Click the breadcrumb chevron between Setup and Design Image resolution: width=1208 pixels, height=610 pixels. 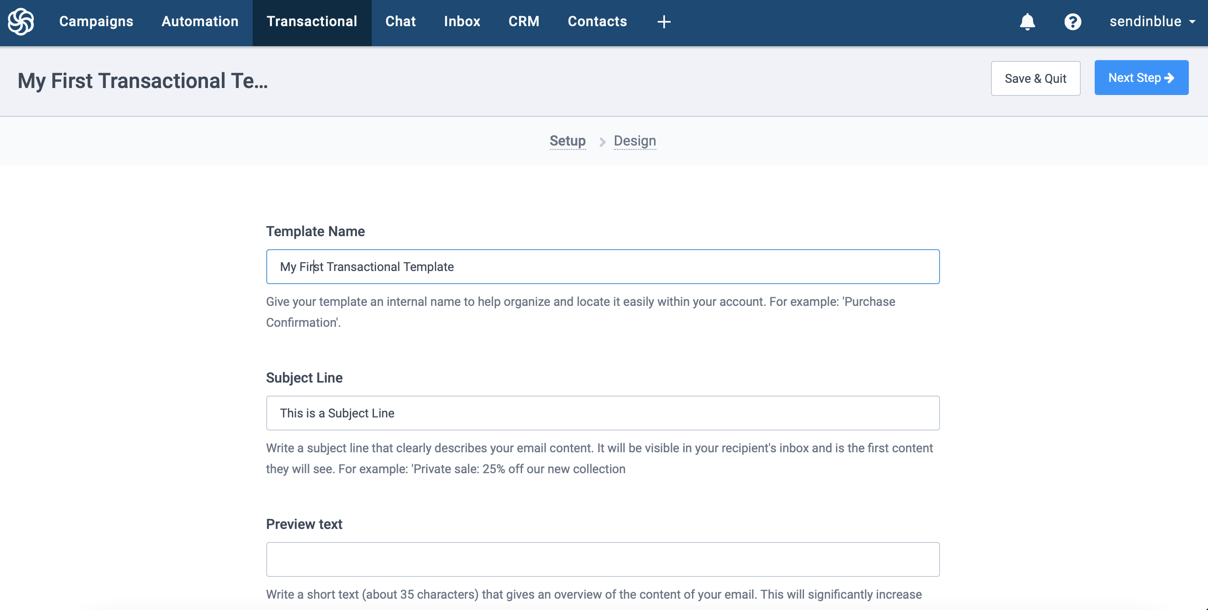[x=602, y=142]
